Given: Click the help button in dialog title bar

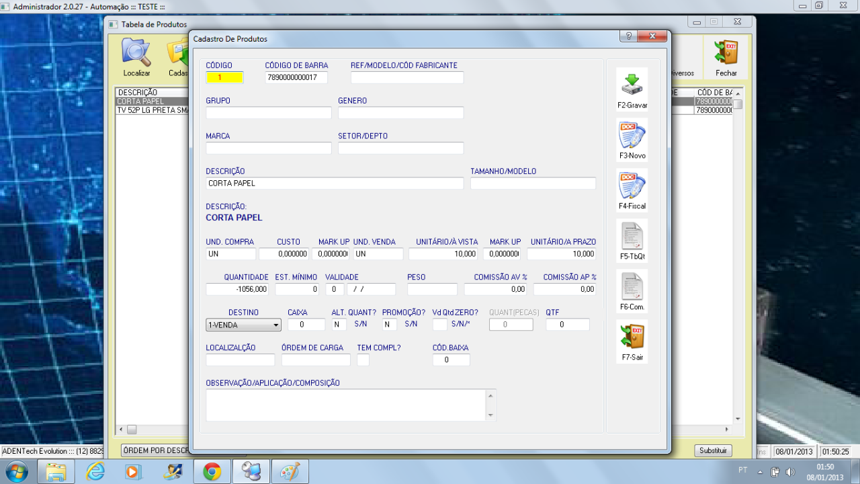Looking at the screenshot, I should click(x=628, y=36).
